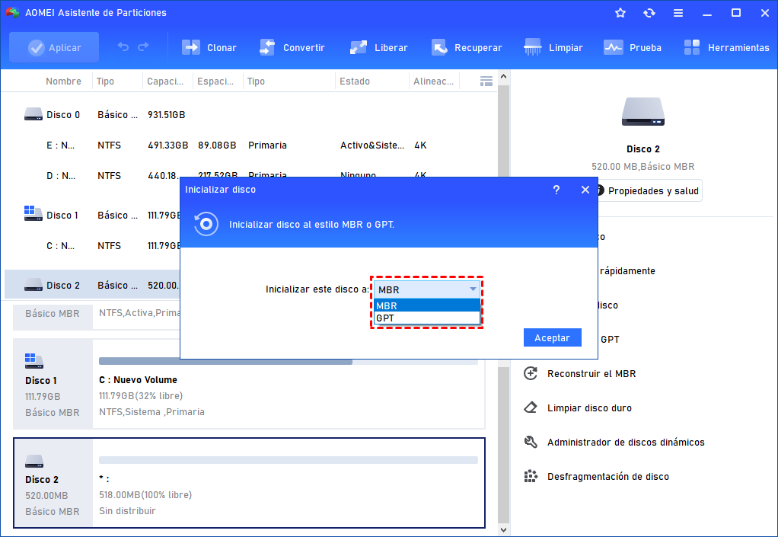Image resolution: width=778 pixels, height=537 pixels.
Task: Open Administrador de discos dinámicos
Action: tap(626, 443)
